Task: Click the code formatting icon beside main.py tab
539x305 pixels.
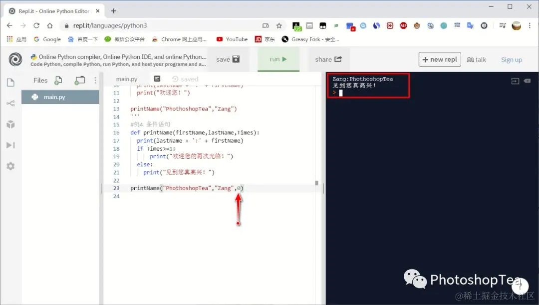Action: tap(157, 79)
